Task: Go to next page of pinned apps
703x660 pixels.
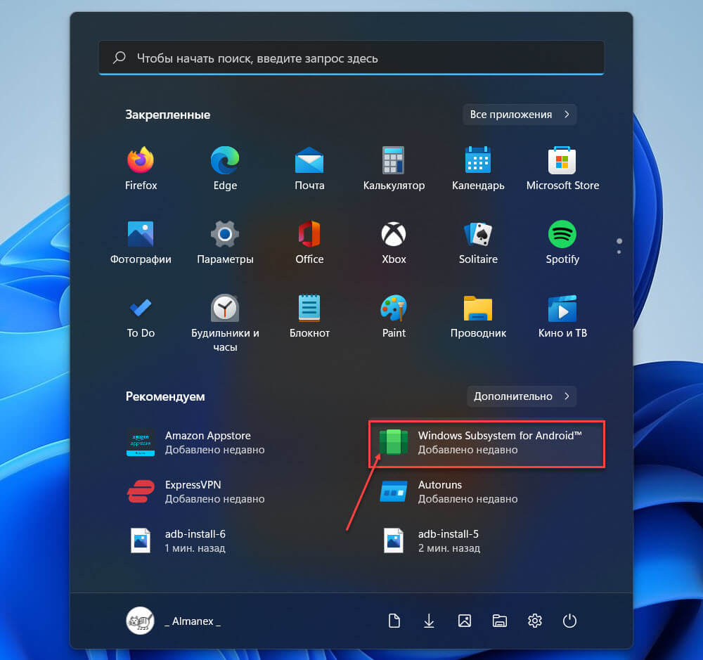Action: click(619, 252)
